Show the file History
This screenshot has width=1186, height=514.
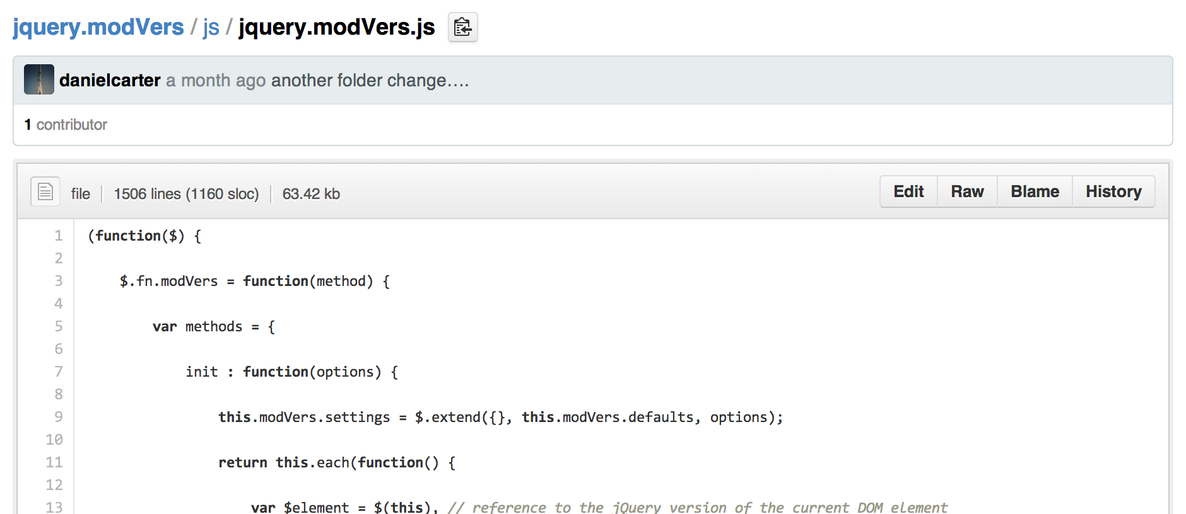pos(1113,191)
